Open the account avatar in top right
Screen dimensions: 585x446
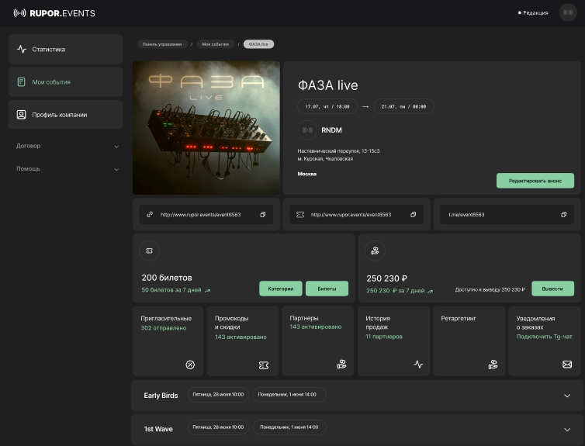(567, 13)
